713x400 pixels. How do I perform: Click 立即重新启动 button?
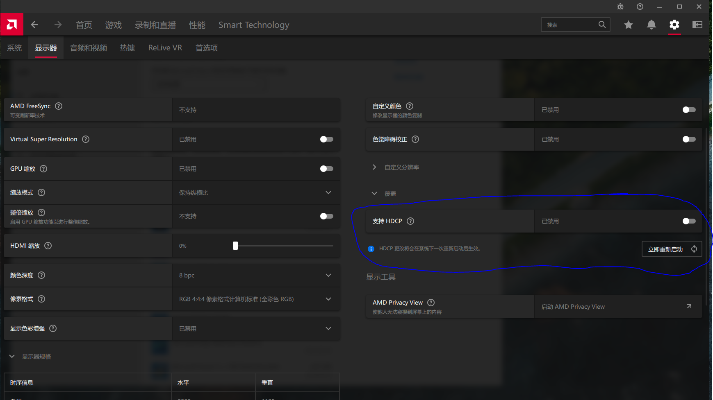click(672, 249)
